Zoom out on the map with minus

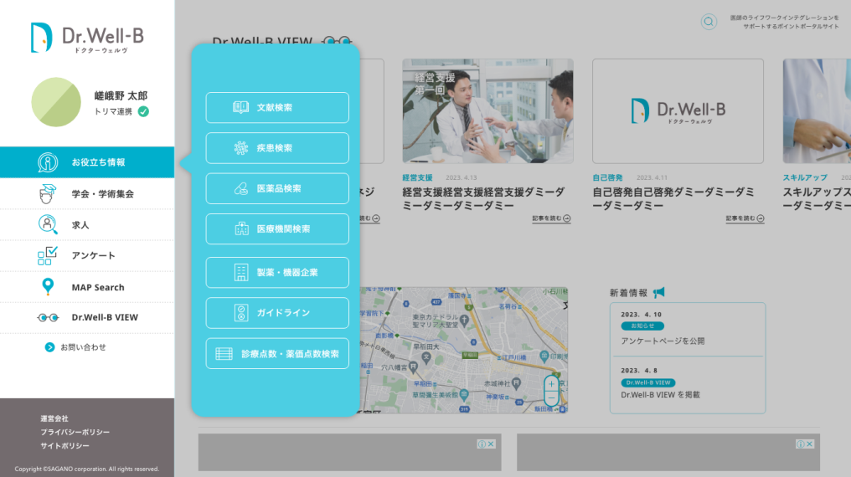click(551, 398)
